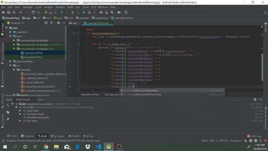This screenshot has width=268, height=151.
Task: Hide the Project panel with minus icon
Action: pyautogui.click(x=64, y=23)
